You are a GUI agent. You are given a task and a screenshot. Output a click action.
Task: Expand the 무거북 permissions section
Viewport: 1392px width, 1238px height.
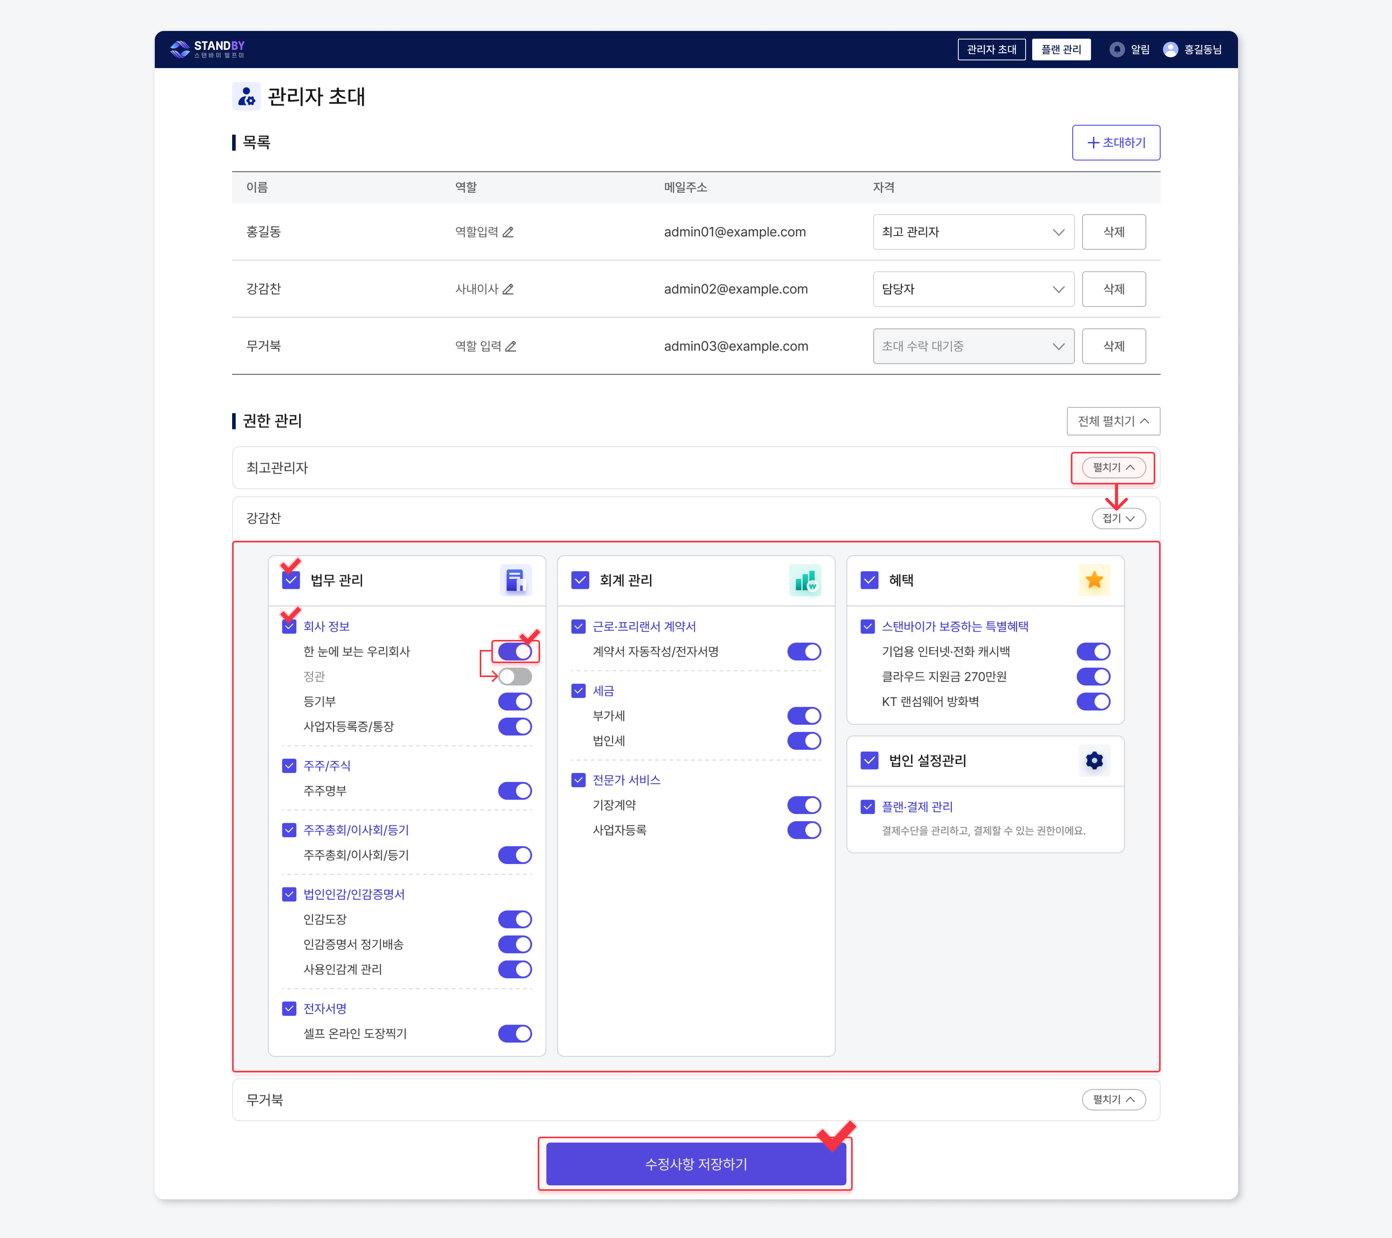pos(1113,1099)
